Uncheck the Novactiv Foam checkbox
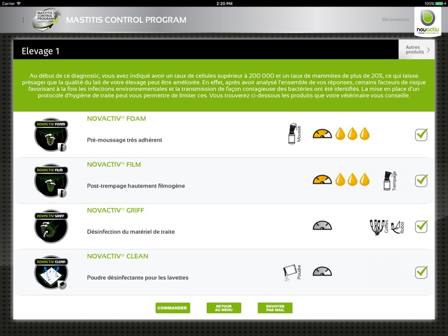 point(421,135)
